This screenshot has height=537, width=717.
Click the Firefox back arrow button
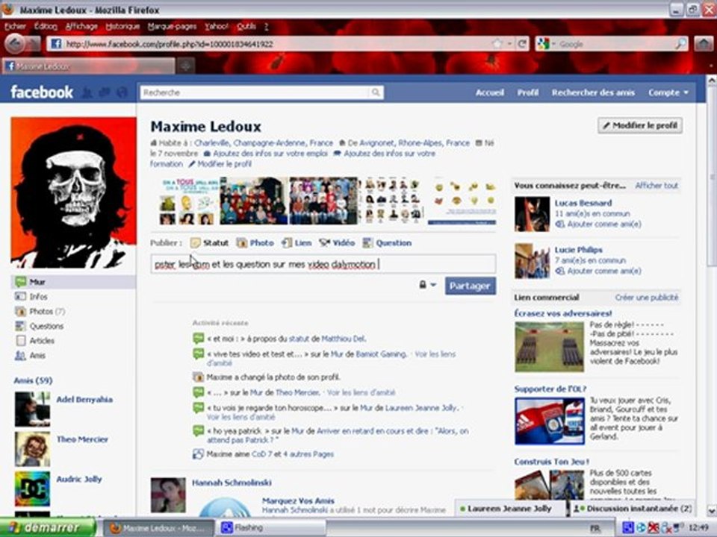(x=15, y=44)
